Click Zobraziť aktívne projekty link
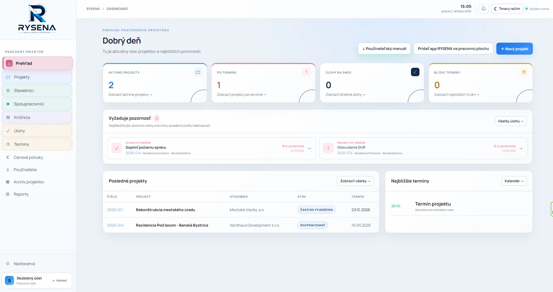Viewport: 553px width, 292px height. click(130, 95)
